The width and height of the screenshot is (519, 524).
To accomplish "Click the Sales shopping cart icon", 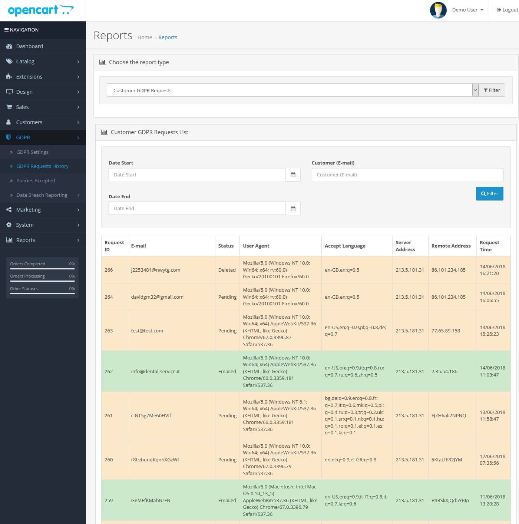I will pos(9,107).
